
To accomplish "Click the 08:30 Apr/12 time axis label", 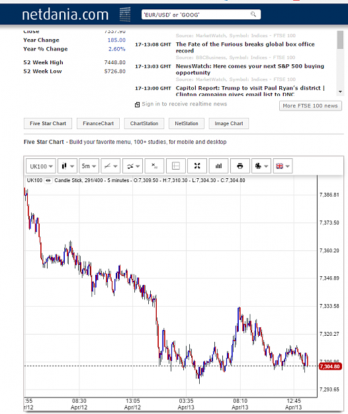I will coord(79,404).
